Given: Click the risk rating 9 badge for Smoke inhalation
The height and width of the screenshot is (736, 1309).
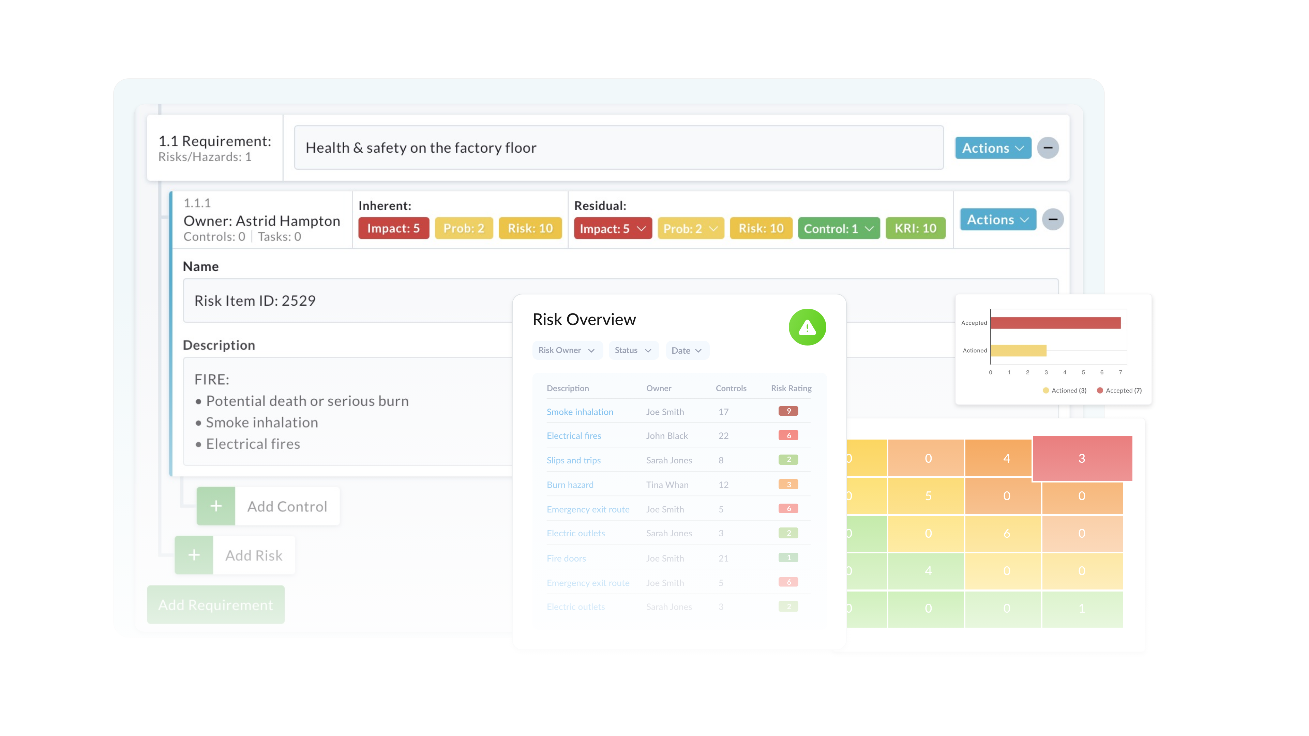Looking at the screenshot, I should (788, 411).
